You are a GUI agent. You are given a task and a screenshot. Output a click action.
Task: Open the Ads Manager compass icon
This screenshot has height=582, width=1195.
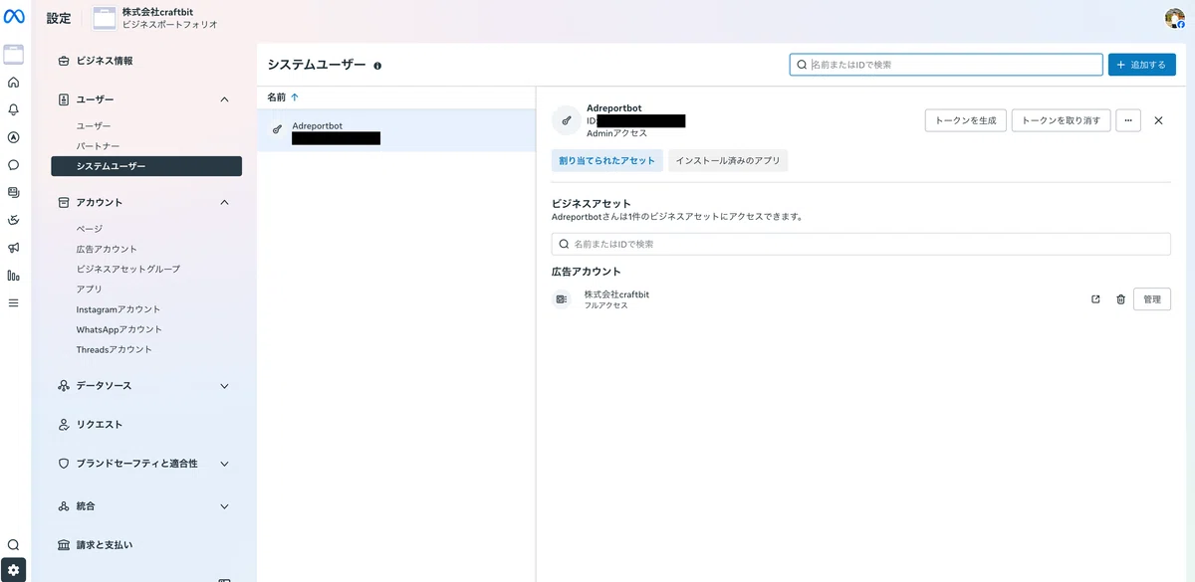pos(13,137)
